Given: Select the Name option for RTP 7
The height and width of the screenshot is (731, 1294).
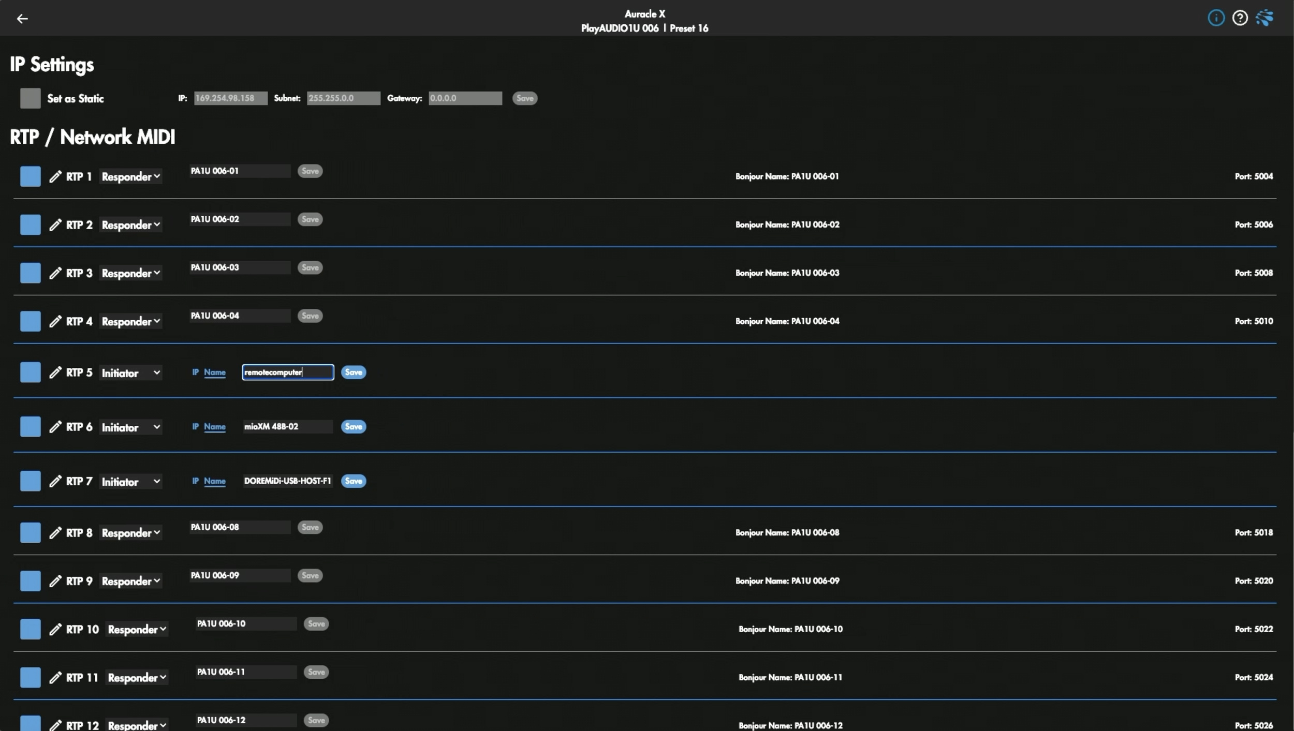Looking at the screenshot, I should coord(214,481).
